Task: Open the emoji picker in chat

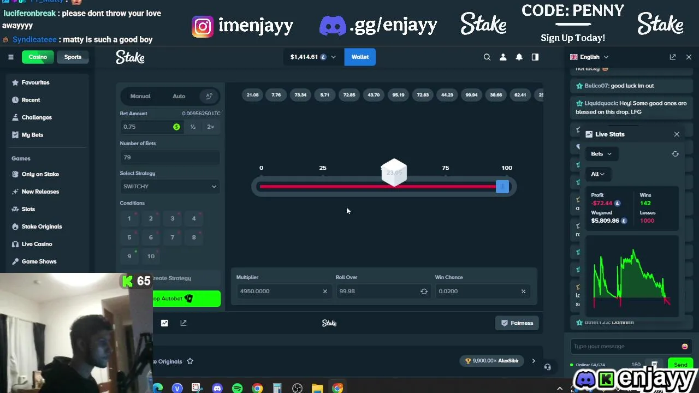Action: pos(685,346)
